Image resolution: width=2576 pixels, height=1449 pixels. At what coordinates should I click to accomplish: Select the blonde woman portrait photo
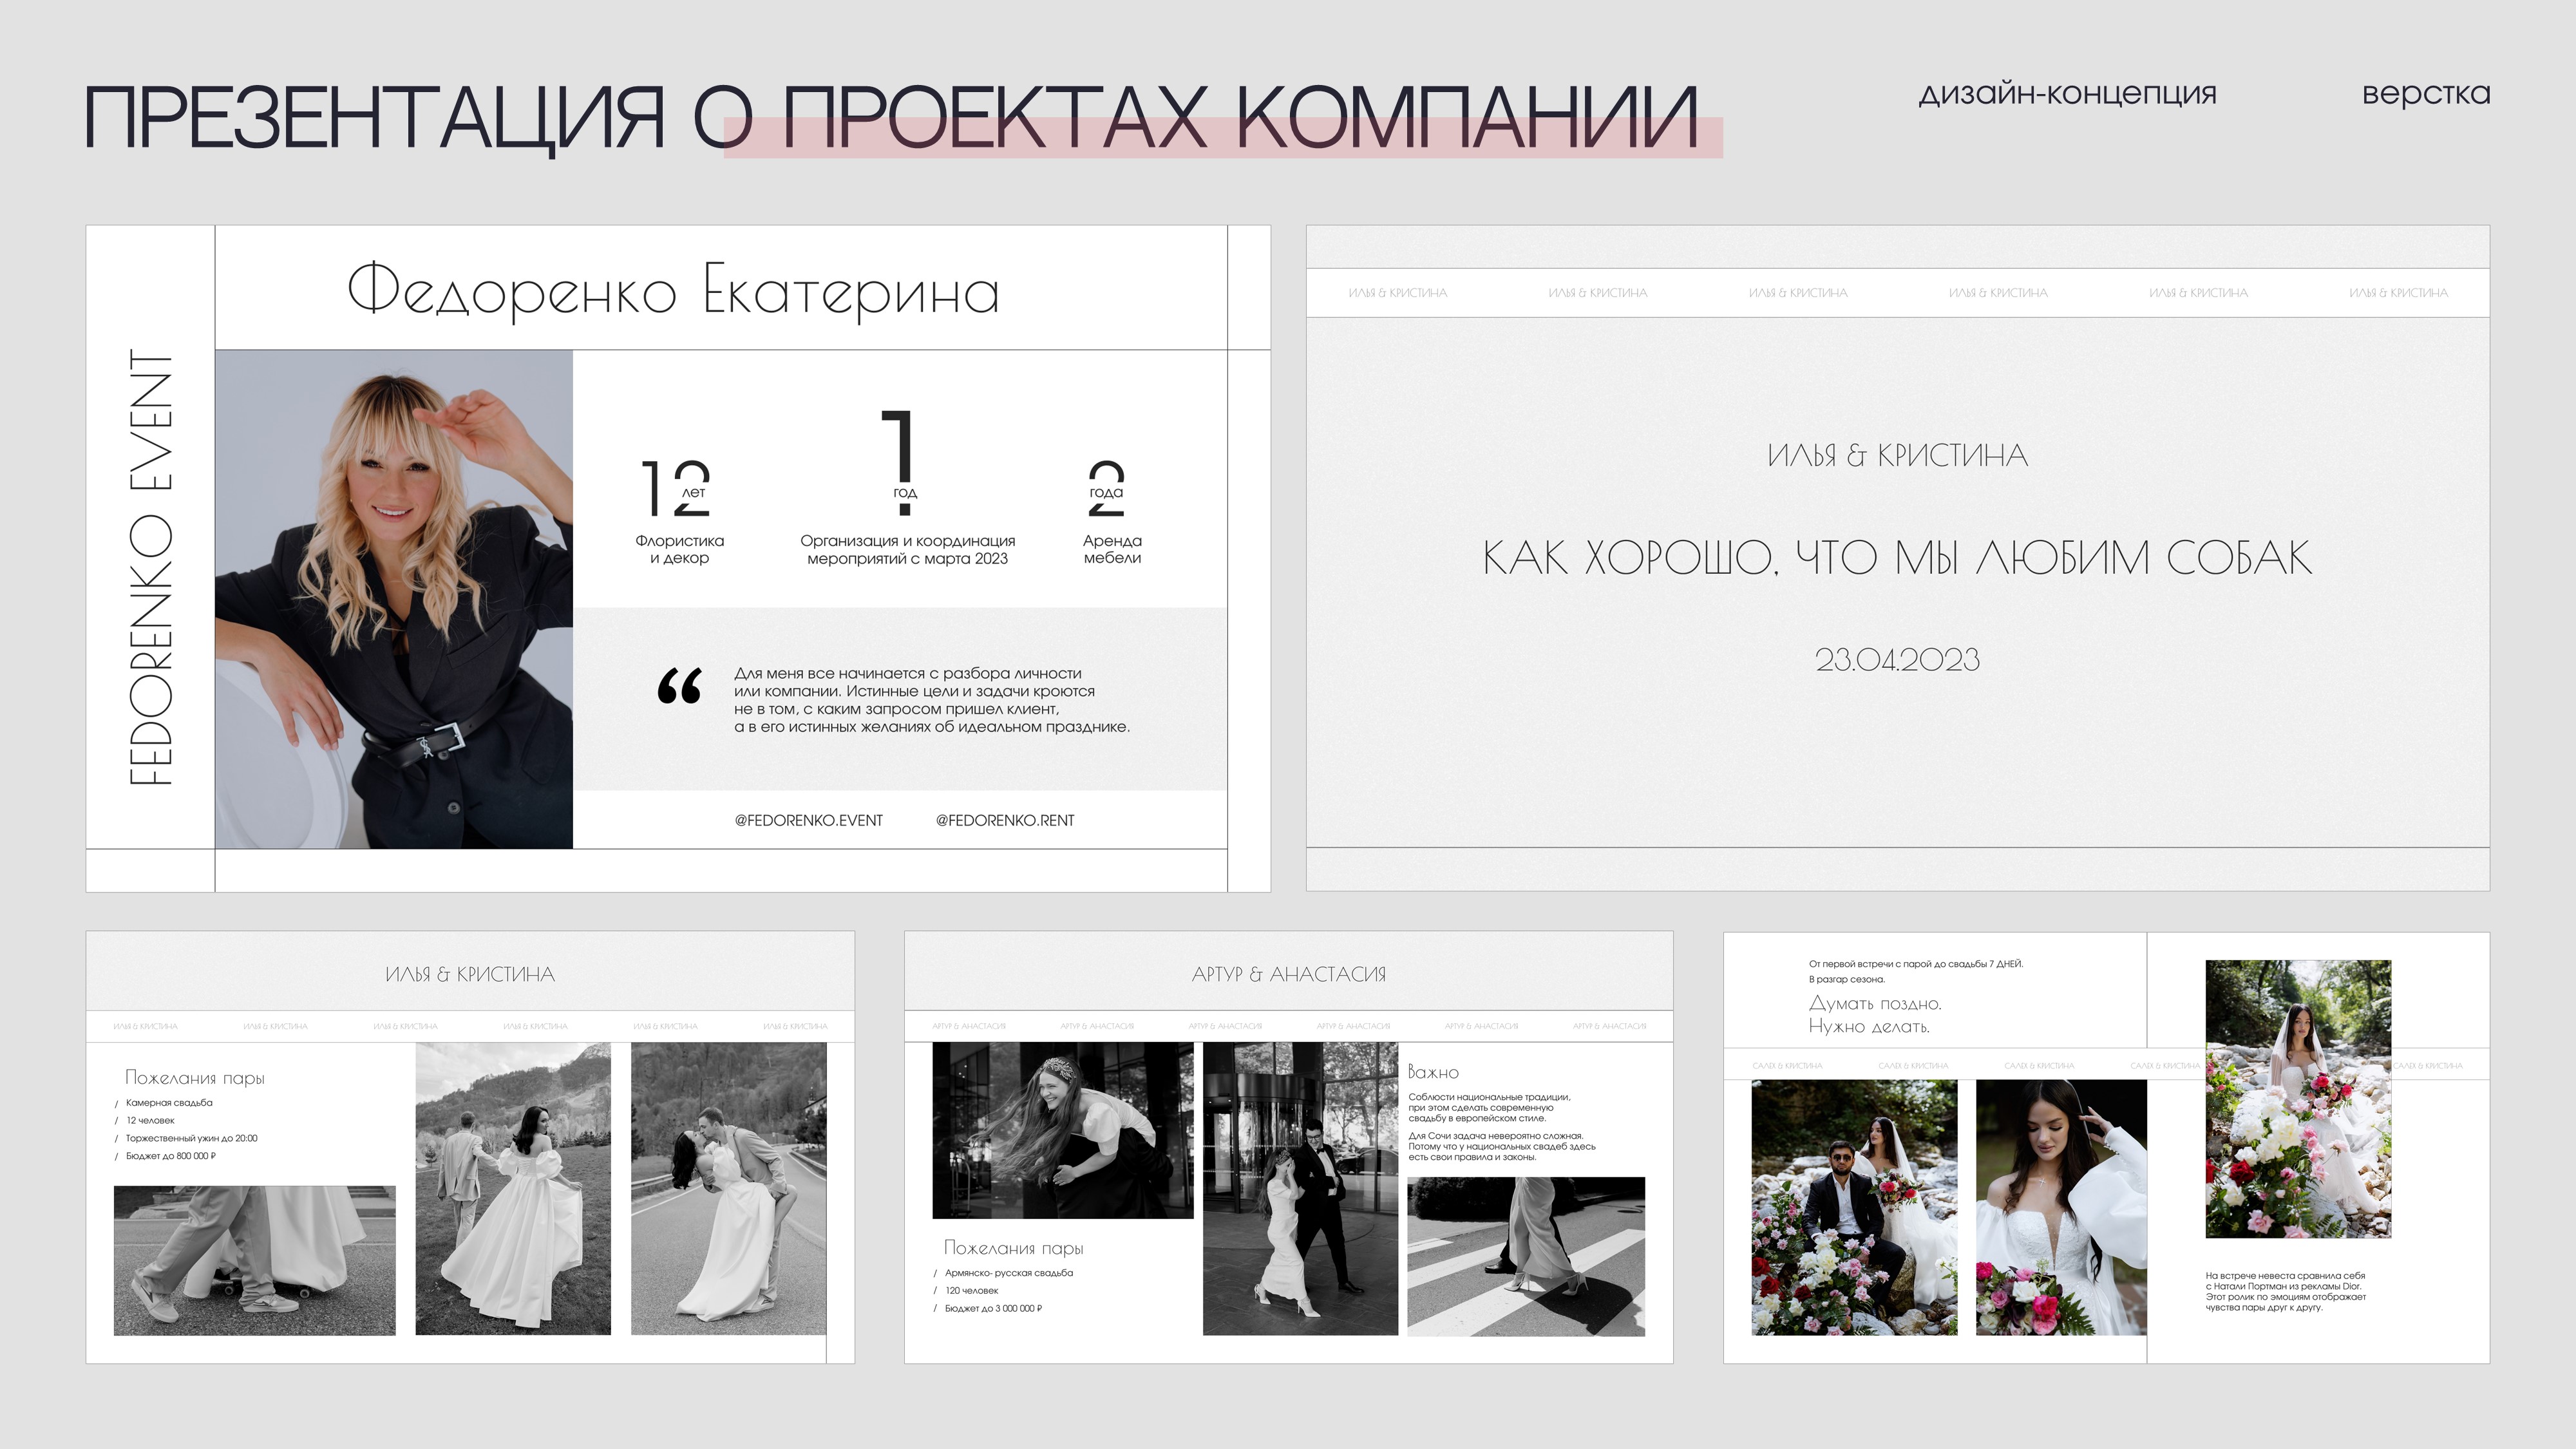tap(393, 598)
